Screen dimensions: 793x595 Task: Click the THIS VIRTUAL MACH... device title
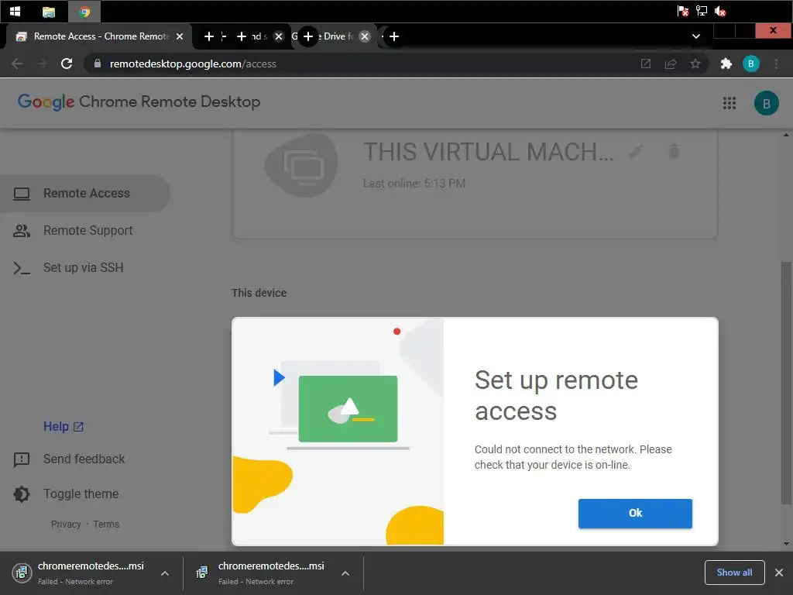tap(489, 152)
